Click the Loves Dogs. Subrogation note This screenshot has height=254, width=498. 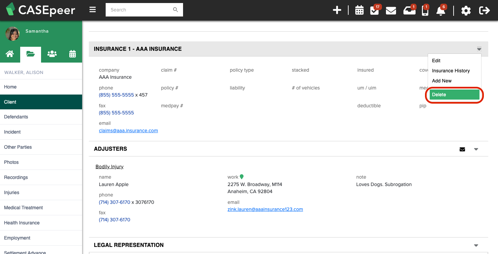pos(384,184)
